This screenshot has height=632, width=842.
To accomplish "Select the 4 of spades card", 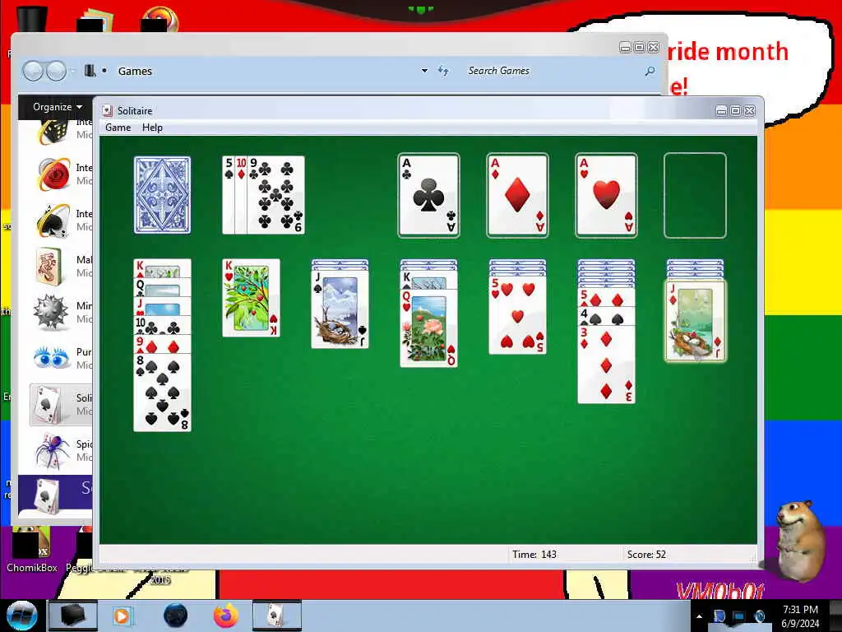I will (x=606, y=316).
